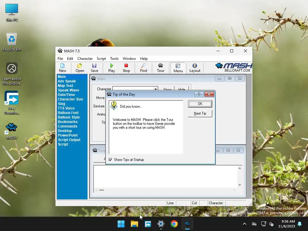
Task: Open the Tools menu
Action: tap(114, 59)
